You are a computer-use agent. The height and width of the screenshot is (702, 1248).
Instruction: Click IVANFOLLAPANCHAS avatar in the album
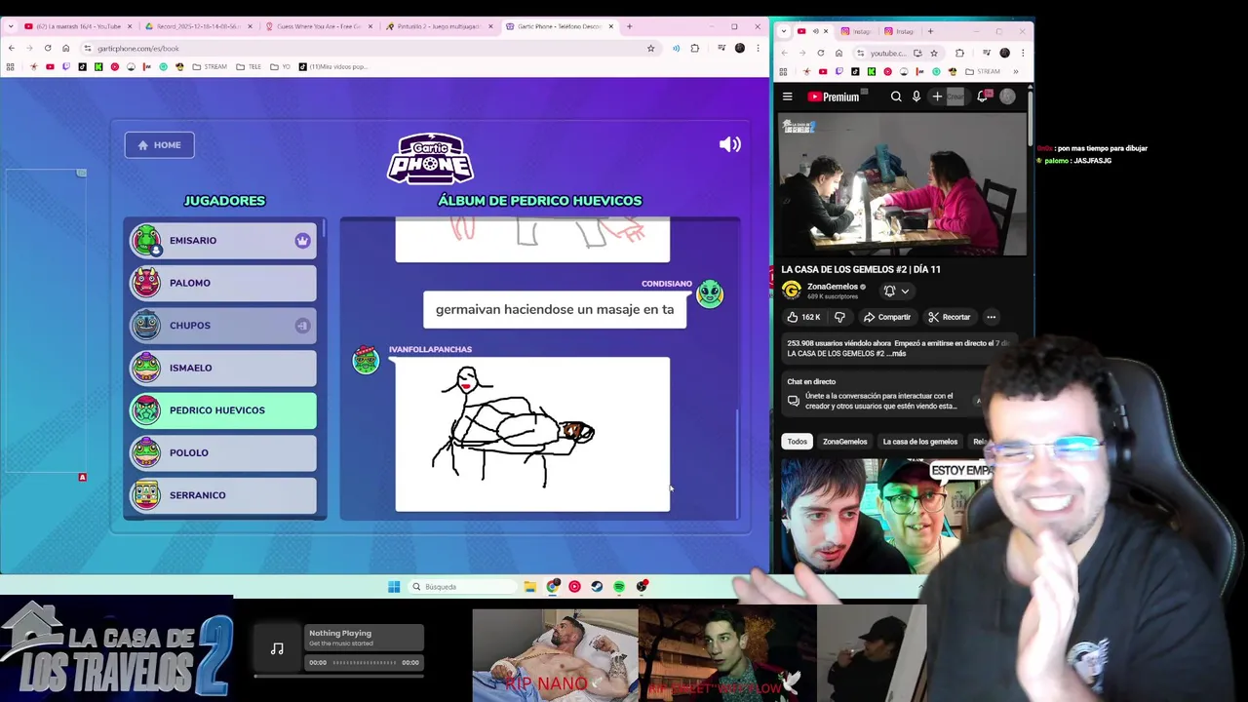coord(366,360)
